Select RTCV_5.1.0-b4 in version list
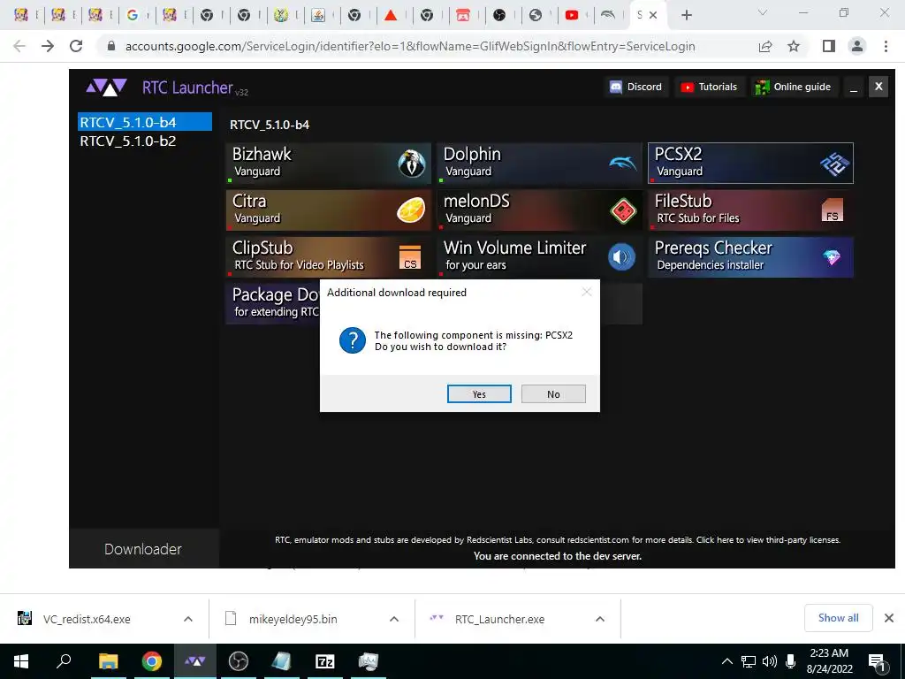The width and height of the screenshot is (905, 679). click(x=145, y=122)
